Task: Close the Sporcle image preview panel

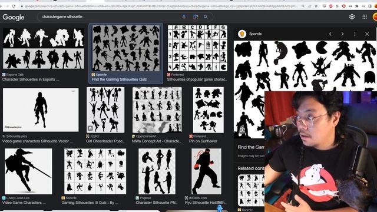Action: [x=367, y=34]
